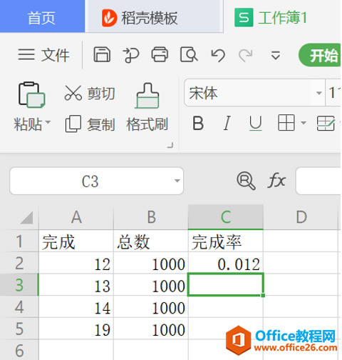Expand the font name dropdown arrow
Image resolution: width=342 pixels, height=360 pixels.
coord(319,93)
